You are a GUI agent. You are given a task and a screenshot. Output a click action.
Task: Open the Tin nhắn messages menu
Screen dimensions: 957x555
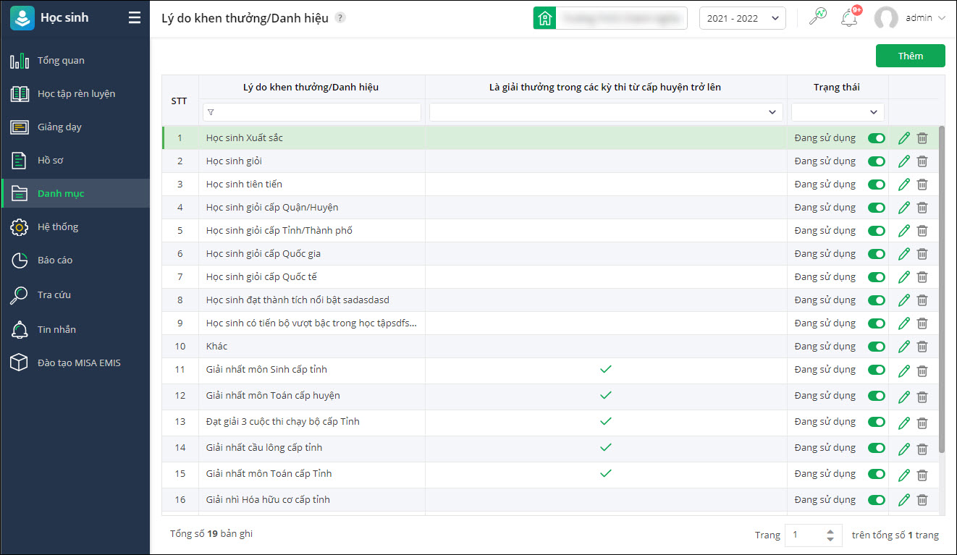75,330
